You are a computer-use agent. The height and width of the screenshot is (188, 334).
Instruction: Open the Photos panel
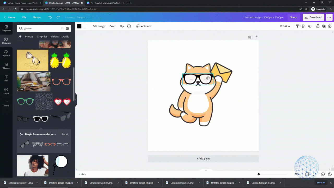[6, 66]
